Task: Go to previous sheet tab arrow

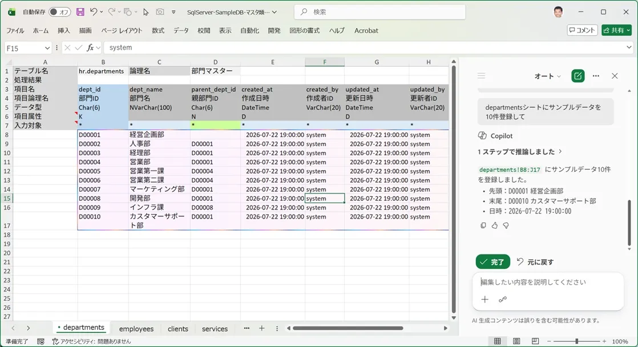Action: point(13,328)
